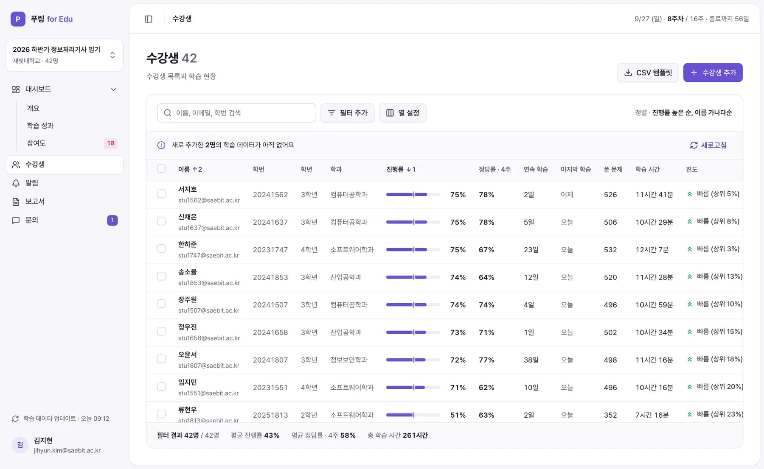Click the 수강생 people icon in sidebar
This screenshot has height=469, width=764.
(x=16, y=165)
